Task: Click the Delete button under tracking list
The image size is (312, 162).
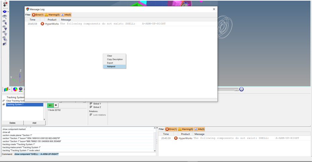Action: (12, 123)
